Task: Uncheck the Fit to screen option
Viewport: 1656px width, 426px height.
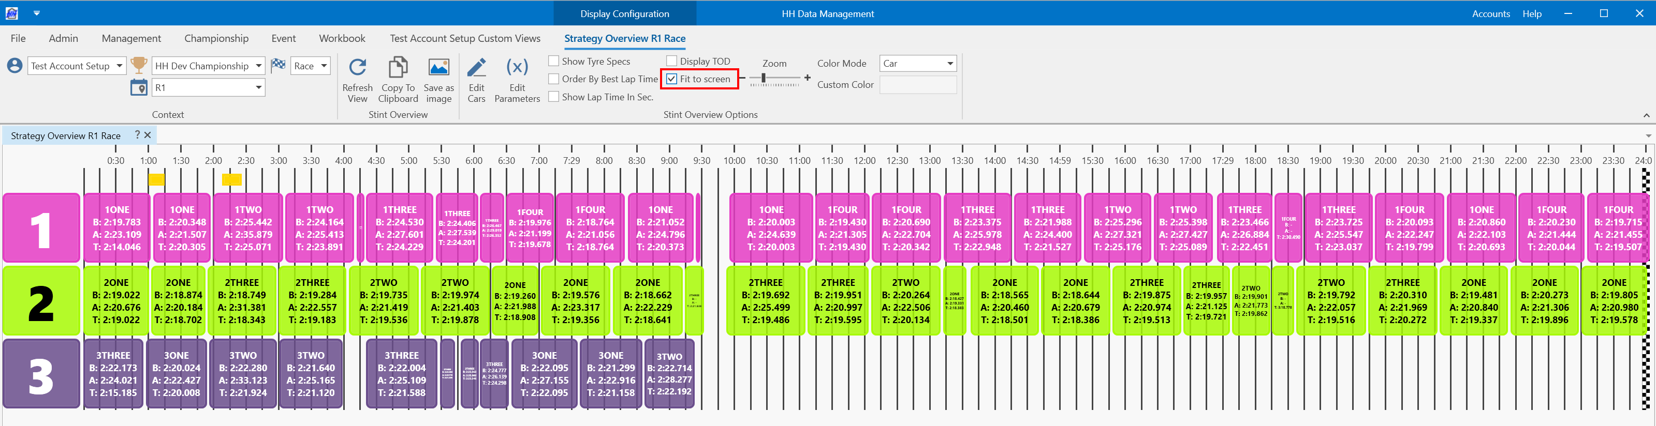Action: click(672, 79)
